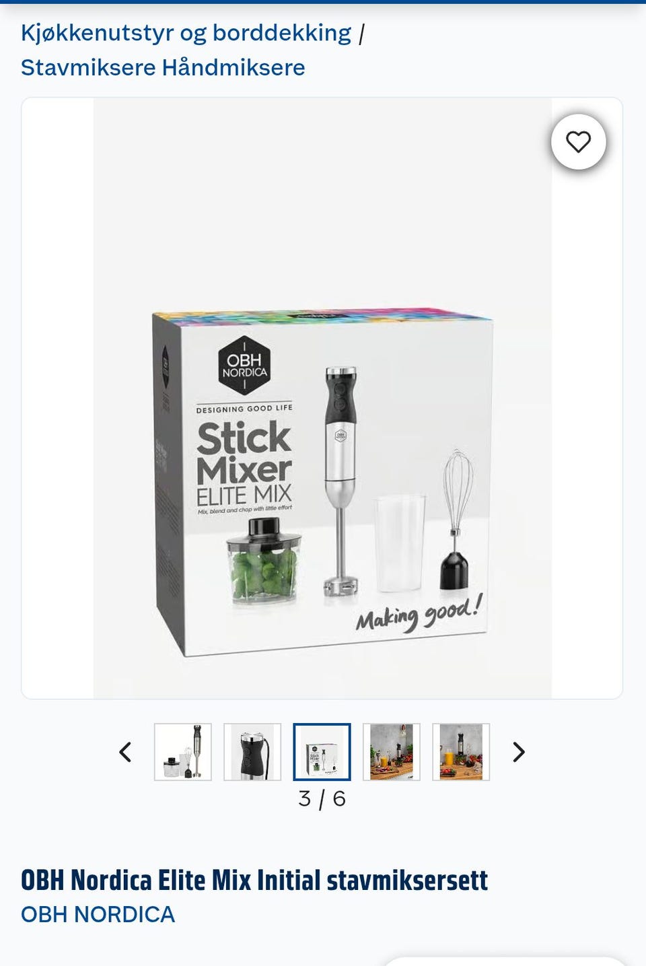
Task: Select first thumbnail showing mixer accessories
Action: pyautogui.click(x=183, y=752)
